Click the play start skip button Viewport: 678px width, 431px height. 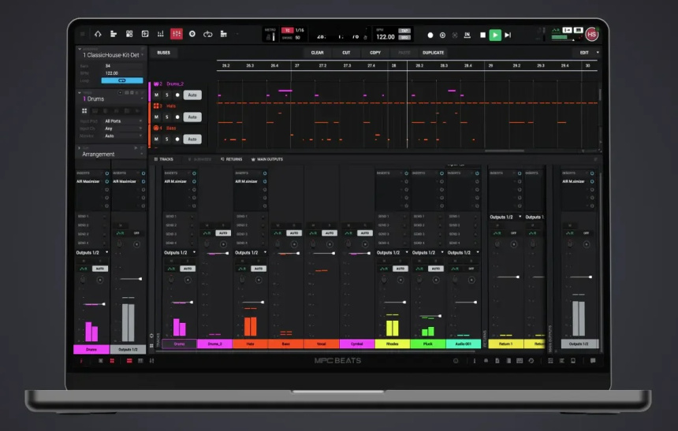[x=508, y=35]
